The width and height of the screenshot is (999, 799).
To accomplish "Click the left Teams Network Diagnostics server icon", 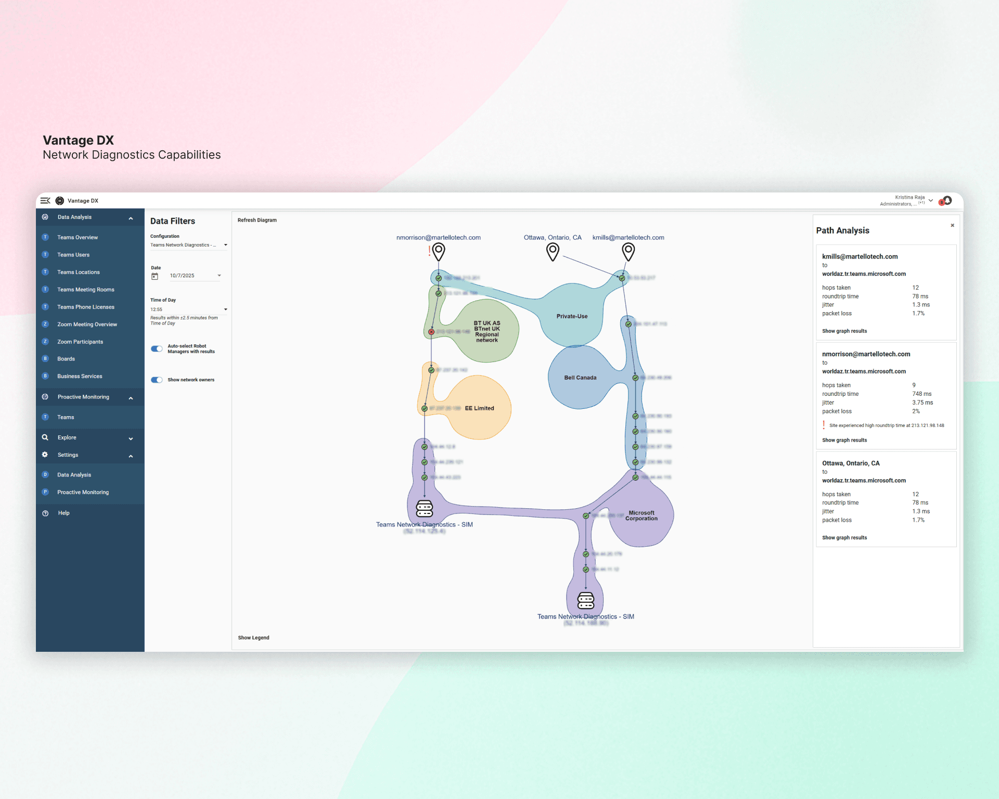I will point(425,508).
